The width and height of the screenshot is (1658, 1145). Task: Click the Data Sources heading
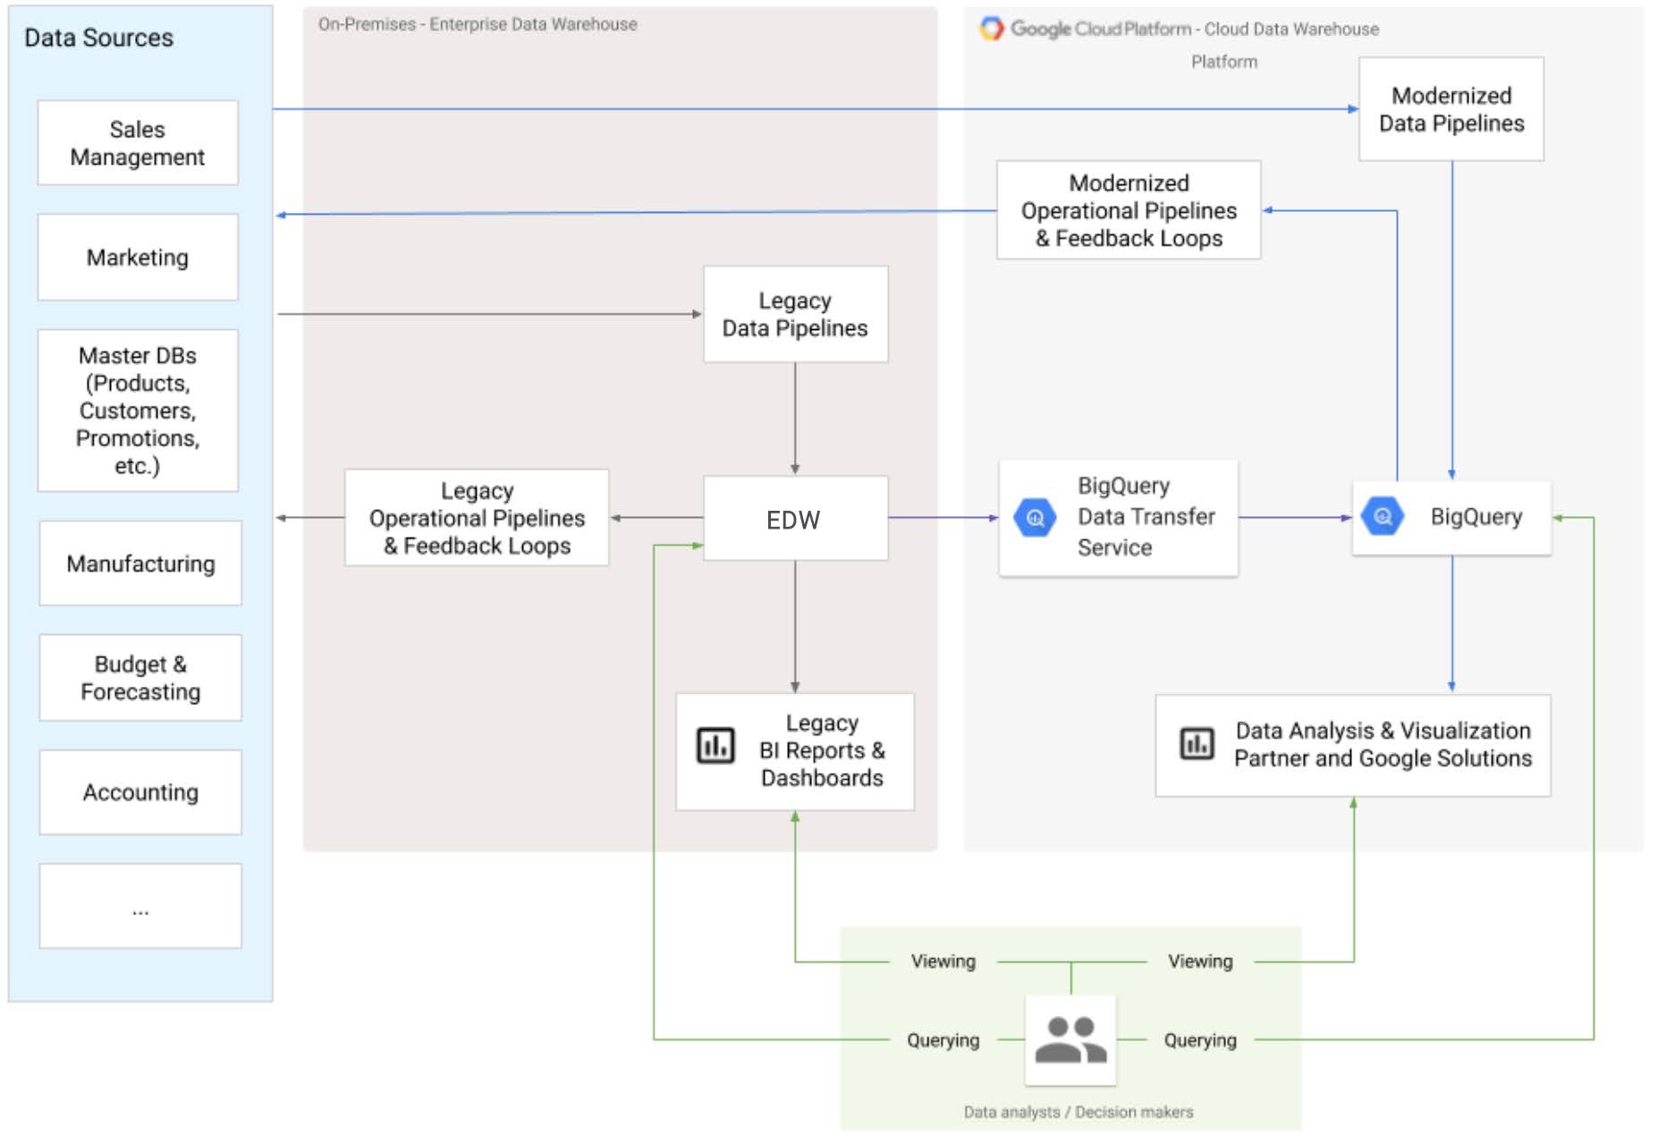(98, 38)
